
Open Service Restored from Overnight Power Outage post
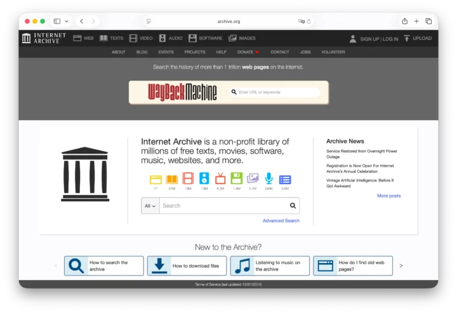362,154
